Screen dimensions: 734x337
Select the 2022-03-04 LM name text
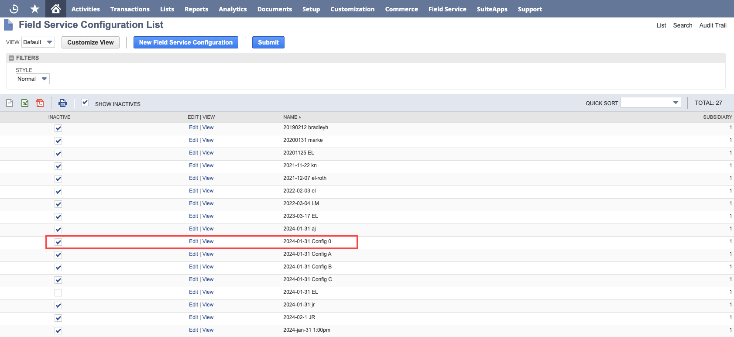tap(301, 203)
